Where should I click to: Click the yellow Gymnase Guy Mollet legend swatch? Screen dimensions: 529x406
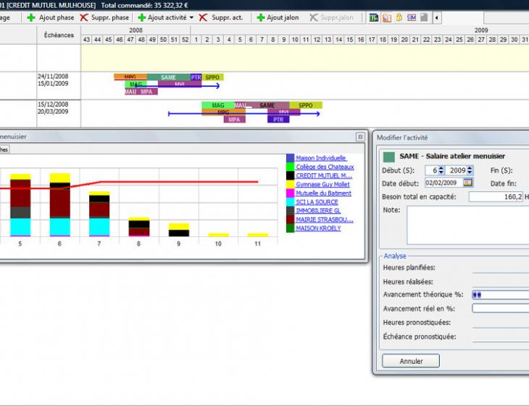(x=290, y=184)
